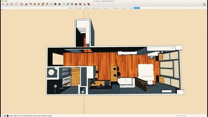Select the Text label tool

click(x=51, y=4)
